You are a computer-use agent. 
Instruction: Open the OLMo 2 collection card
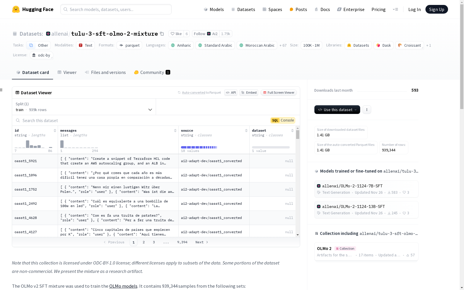pyautogui.click(x=366, y=252)
